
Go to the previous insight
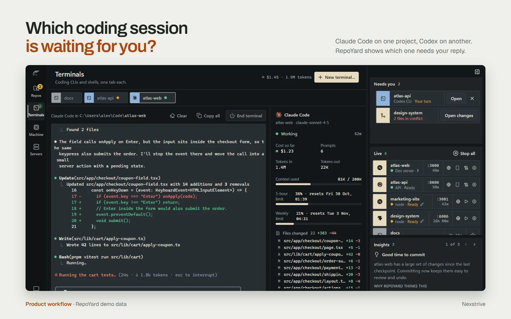coord(466,244)
